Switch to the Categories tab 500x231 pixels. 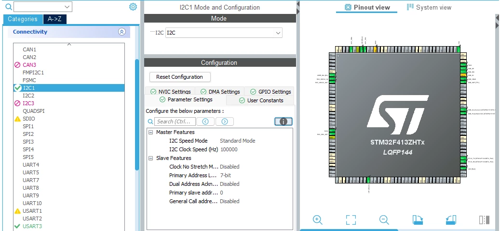[23, 19]
